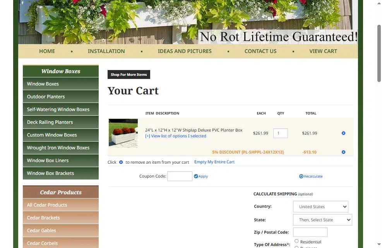Click the Apply coupon link
Viewport: 382px width, 248px height.
(x=203, y=176)
